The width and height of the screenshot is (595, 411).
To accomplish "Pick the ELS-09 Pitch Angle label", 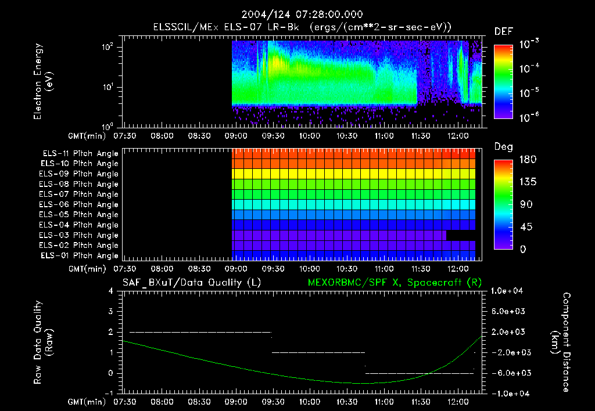I will [x=80, y=174].
